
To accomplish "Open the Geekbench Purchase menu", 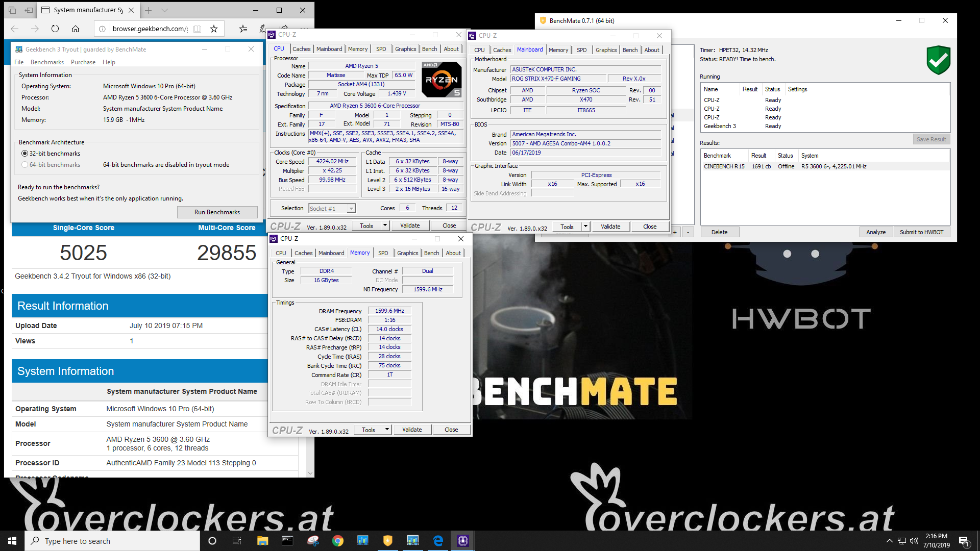I will pos(83,62).
